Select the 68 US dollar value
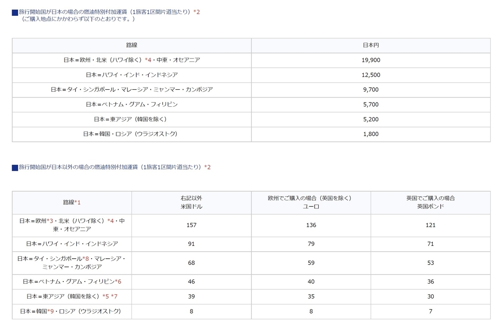The width and height of the screenshot is (498, 328). pyautogui.click(x=191, y=263)
